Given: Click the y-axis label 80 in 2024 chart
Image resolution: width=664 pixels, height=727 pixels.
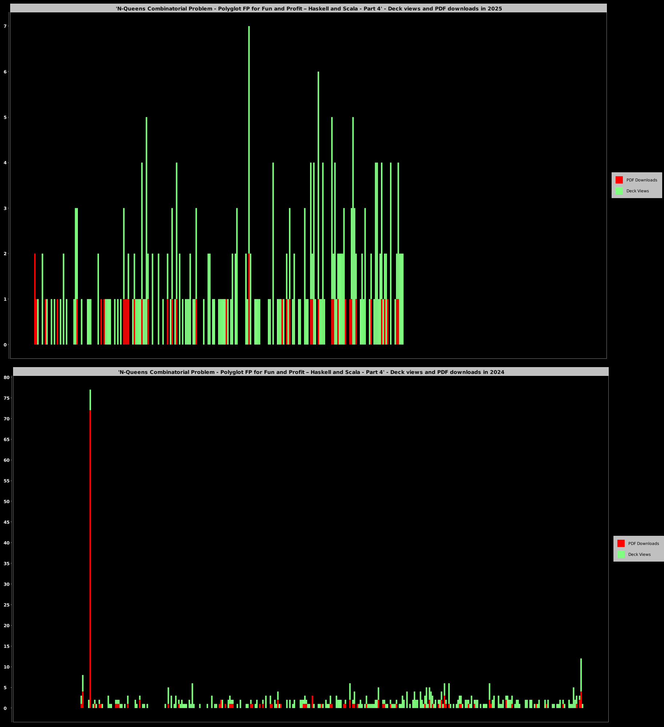Looking at the screenshot, I should point(7,377).
